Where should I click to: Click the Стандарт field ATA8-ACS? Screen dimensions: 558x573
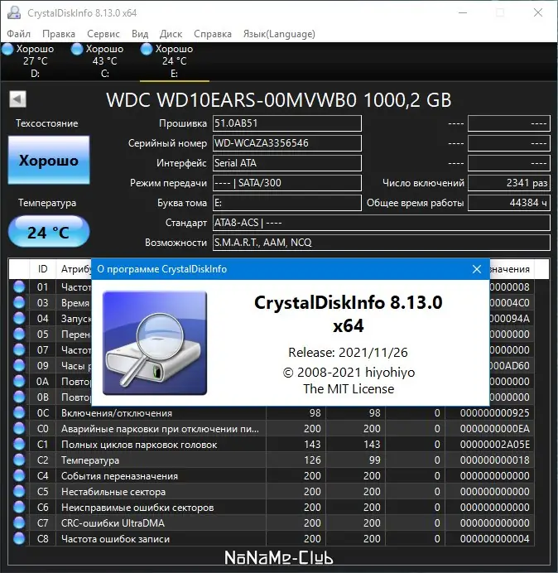382,223
